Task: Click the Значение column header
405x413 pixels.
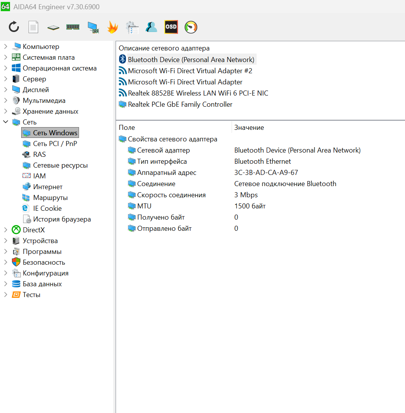Action: [249, 128]
